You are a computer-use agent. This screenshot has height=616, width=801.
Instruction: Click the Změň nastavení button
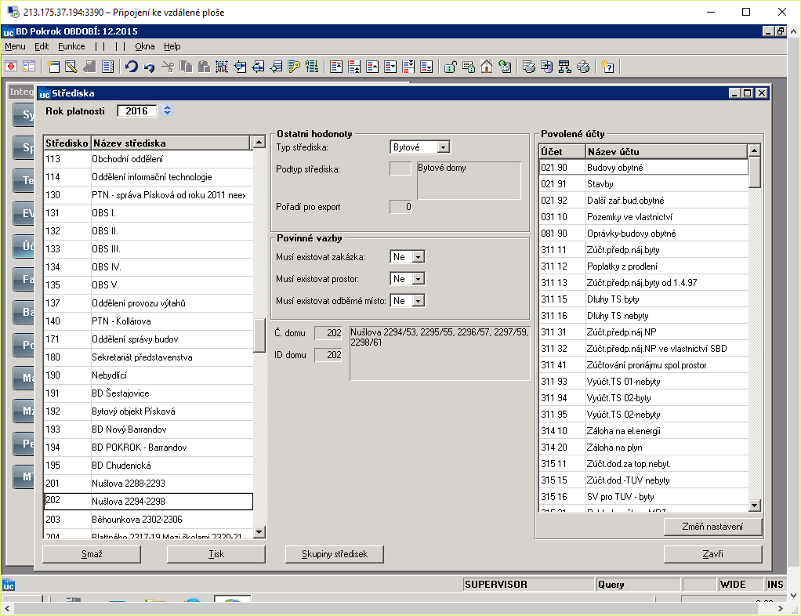pos(712,527)
